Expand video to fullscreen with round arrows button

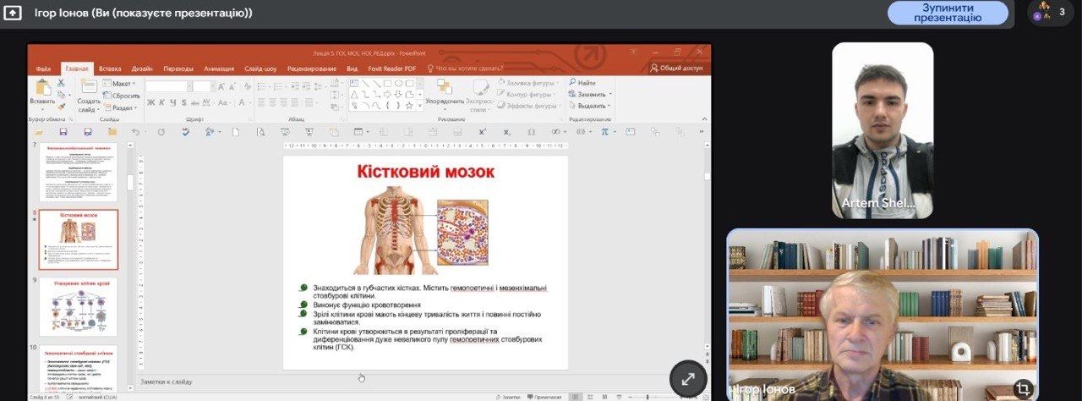tap(687, 379)
